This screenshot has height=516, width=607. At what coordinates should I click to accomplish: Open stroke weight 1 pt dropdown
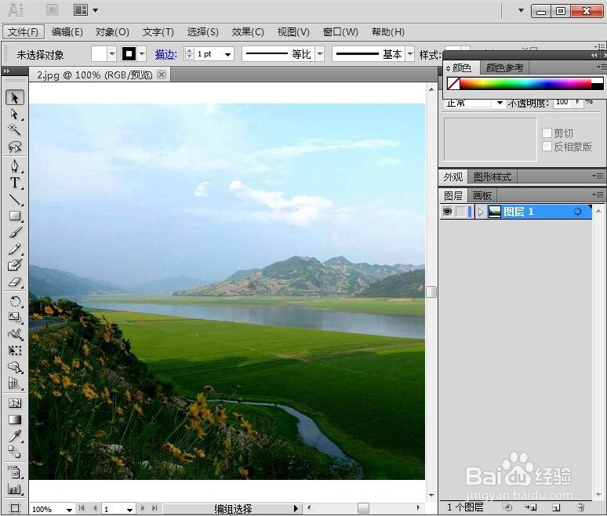tap(227, 54)
